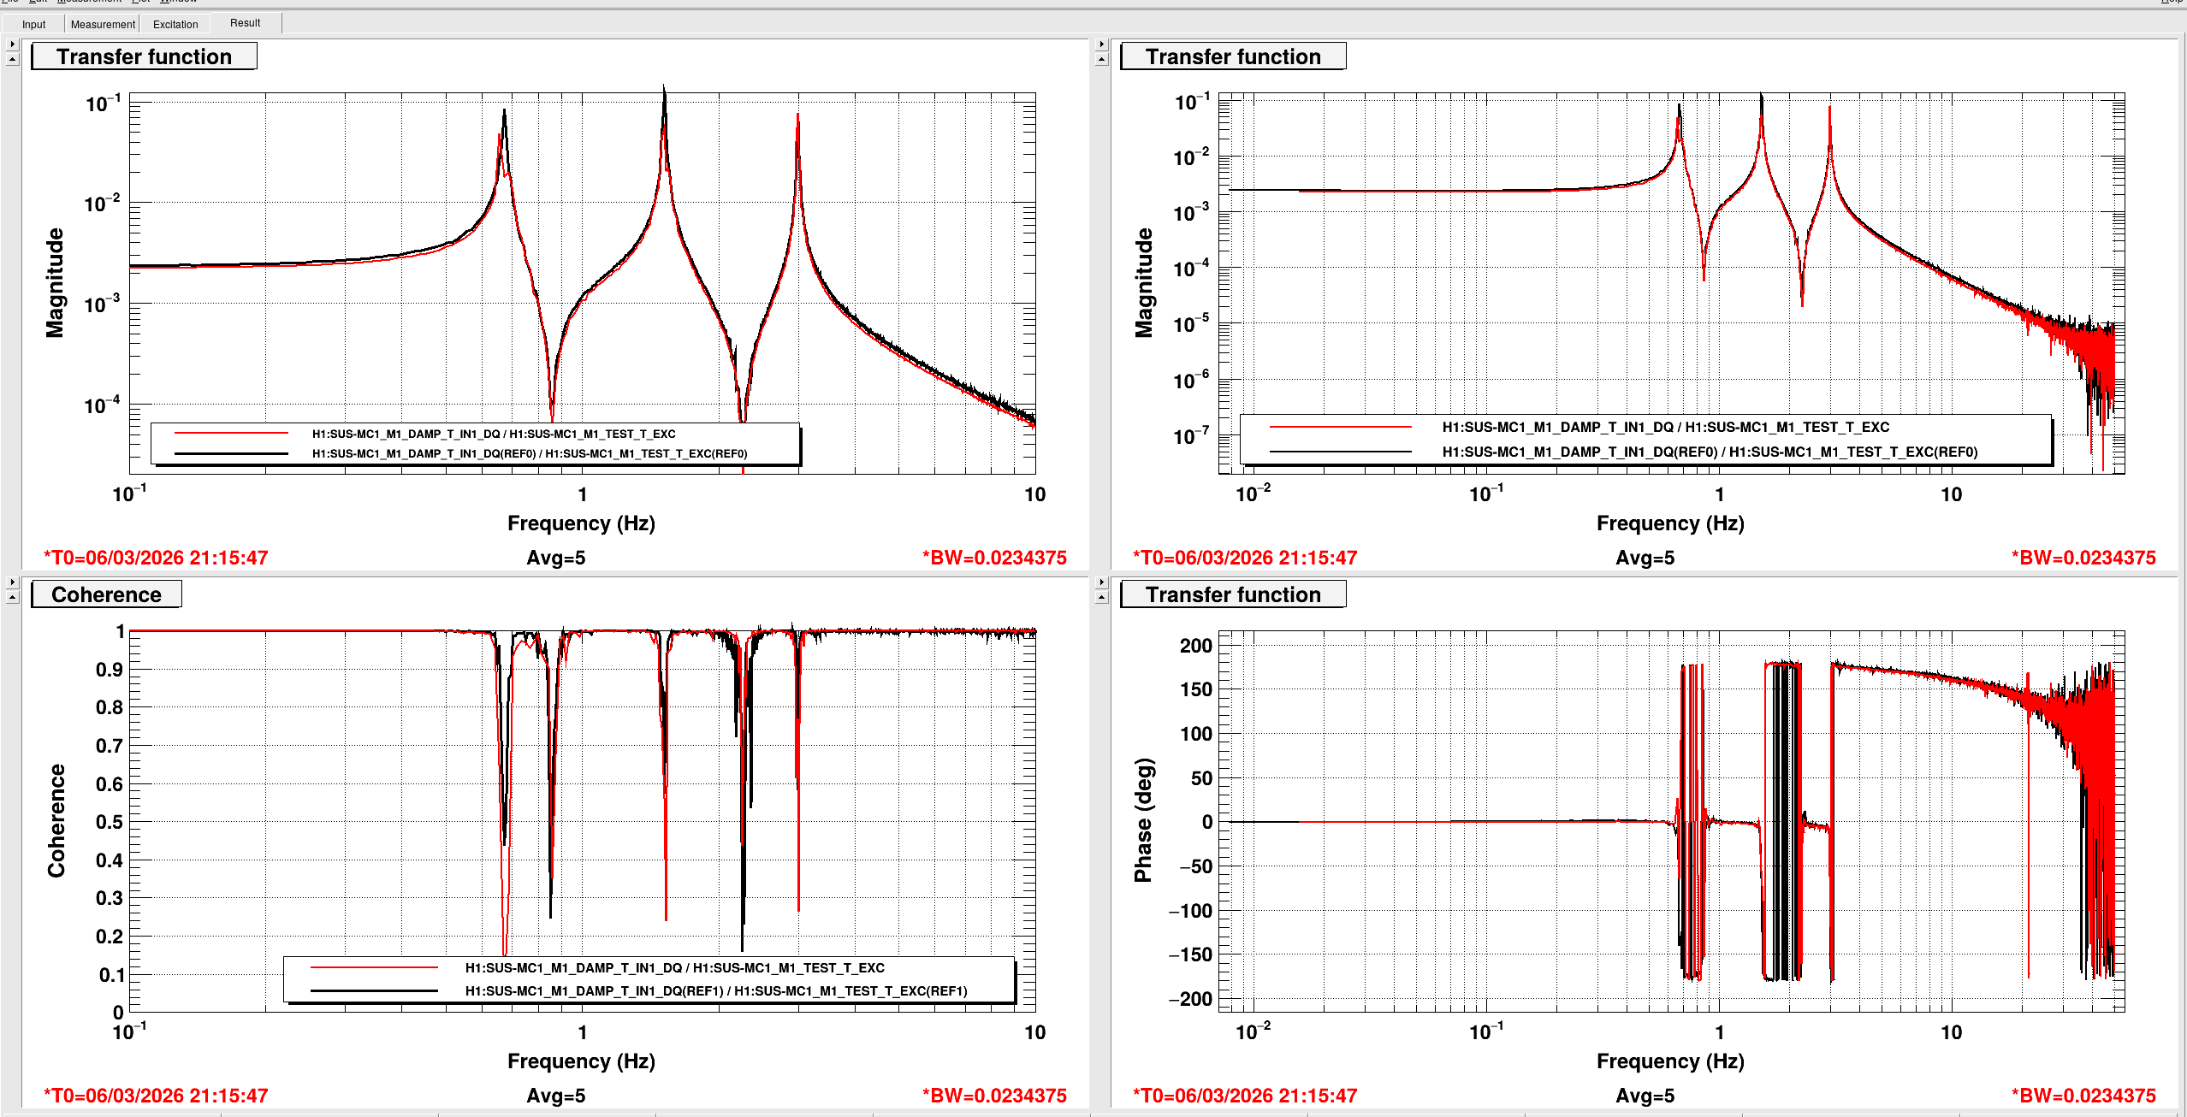
Task: Click black REF1 legend line in Coherence plot
Action: pos(374,990)
